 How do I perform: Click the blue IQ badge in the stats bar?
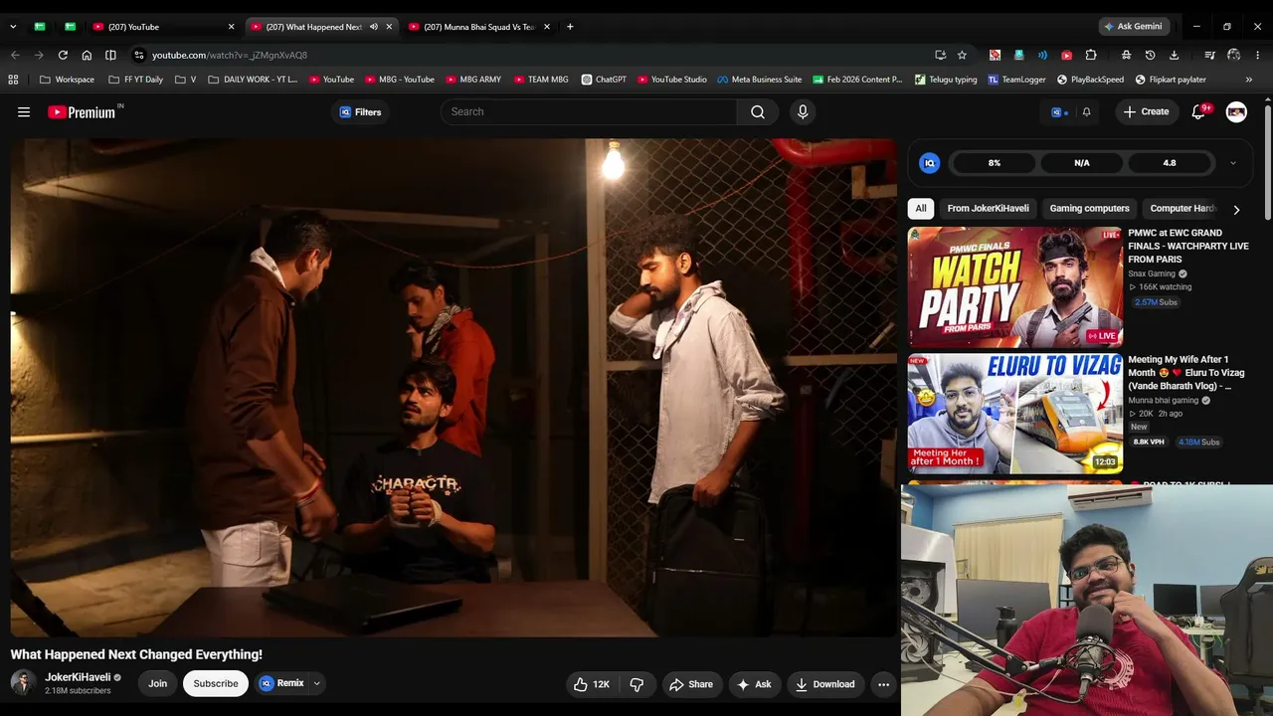(929, 163)
